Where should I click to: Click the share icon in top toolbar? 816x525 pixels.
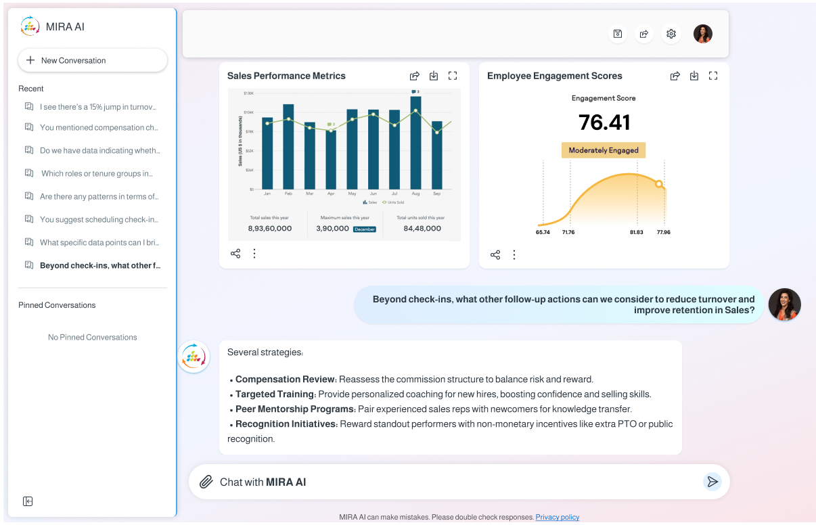pyautogui.click(x=644, y=34)
